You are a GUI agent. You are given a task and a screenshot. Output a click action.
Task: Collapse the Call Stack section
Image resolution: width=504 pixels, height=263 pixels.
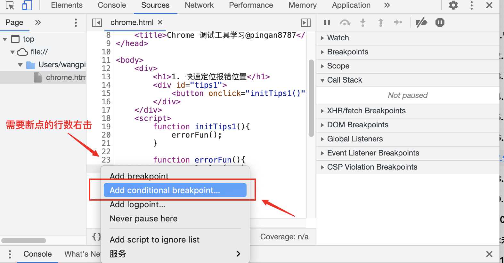[x=408, y=80]
